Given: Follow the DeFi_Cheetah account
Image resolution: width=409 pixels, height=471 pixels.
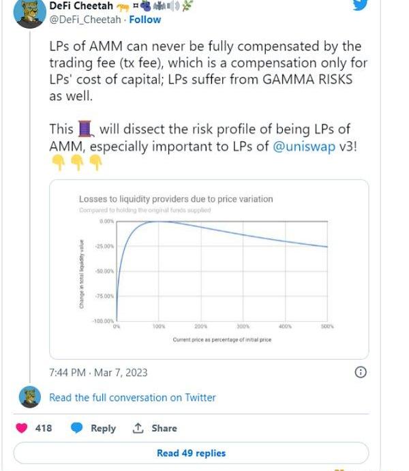Looking at the screenshot, I should click(x=145, y=19).
